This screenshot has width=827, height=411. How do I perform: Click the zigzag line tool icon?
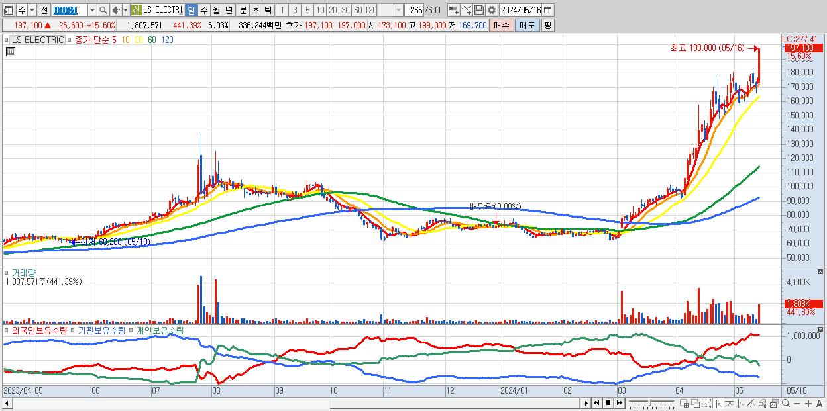[x=740, y=404]
